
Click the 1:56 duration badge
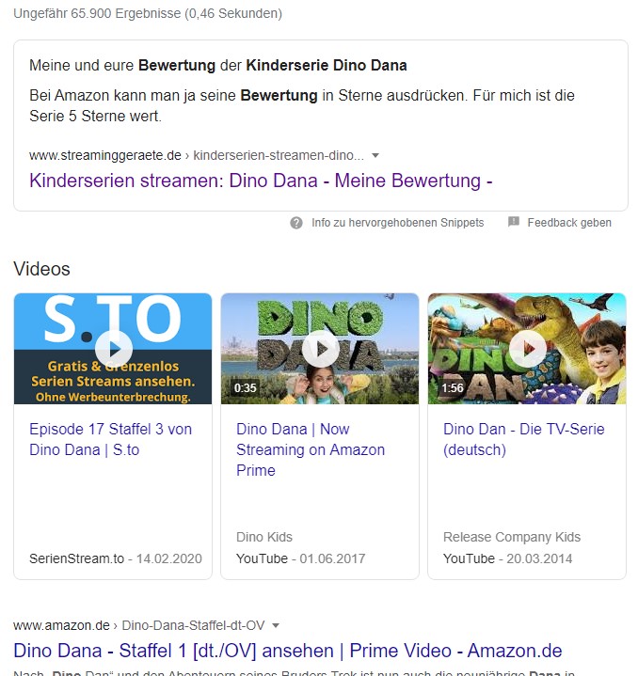coord(452,388)
